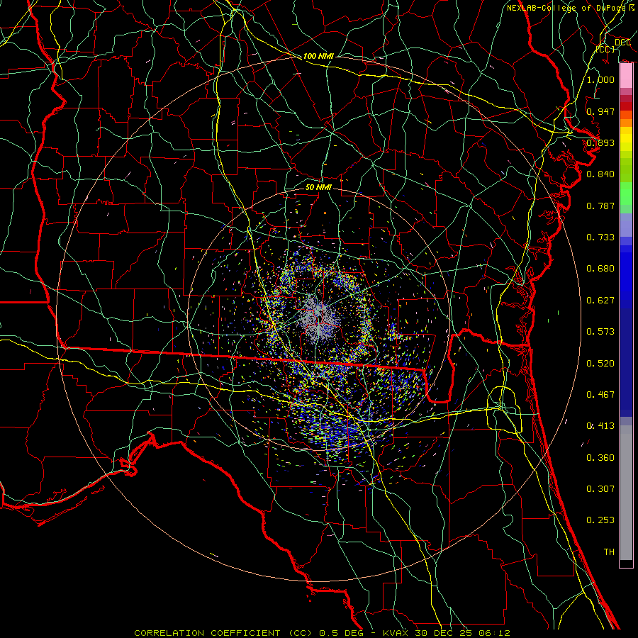Click the CORRELATION COEFFICIENT caption at the bottom
The image size is (638, 638).
pyautogui.click(x=322, y=633)
